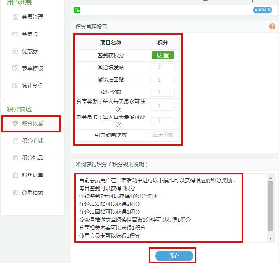Open 表单模板 in the sidebar
The height and width of the screenshot is (263, 279).
(x=33, y=68)
